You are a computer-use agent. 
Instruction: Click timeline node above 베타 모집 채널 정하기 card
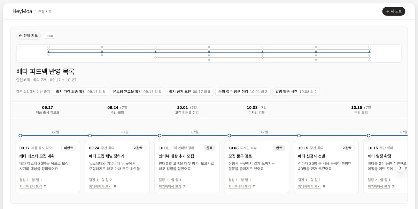(x=90, y=136)
